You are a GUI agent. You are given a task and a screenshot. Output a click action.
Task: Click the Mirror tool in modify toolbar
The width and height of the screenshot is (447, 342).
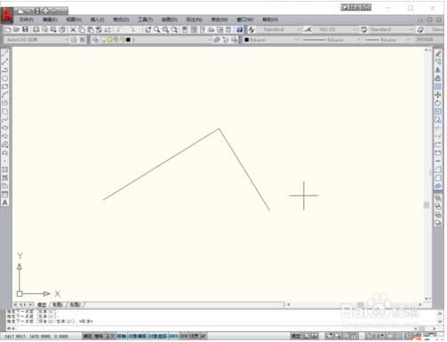[438, 70]
